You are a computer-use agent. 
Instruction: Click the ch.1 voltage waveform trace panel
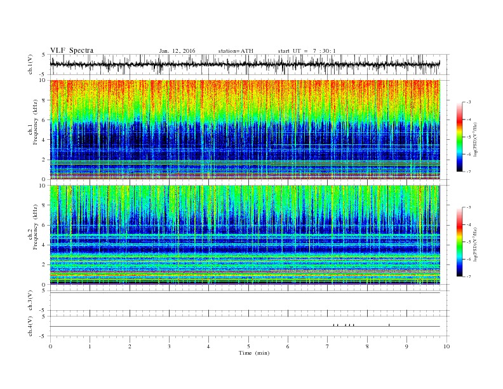250,64
